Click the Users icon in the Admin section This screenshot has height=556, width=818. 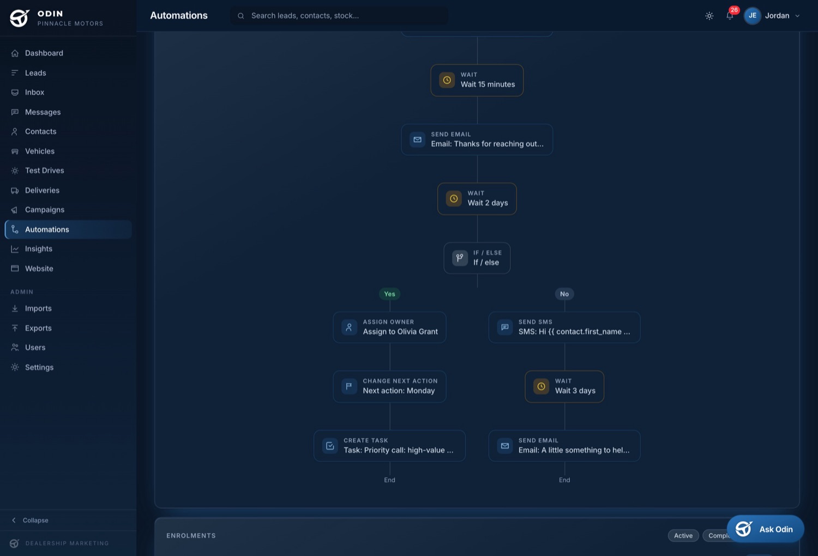[15, 348]
